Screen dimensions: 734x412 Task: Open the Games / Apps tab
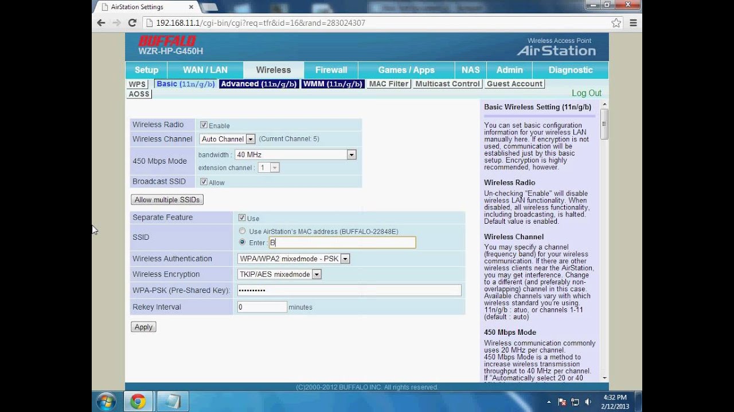coord(407,70)
